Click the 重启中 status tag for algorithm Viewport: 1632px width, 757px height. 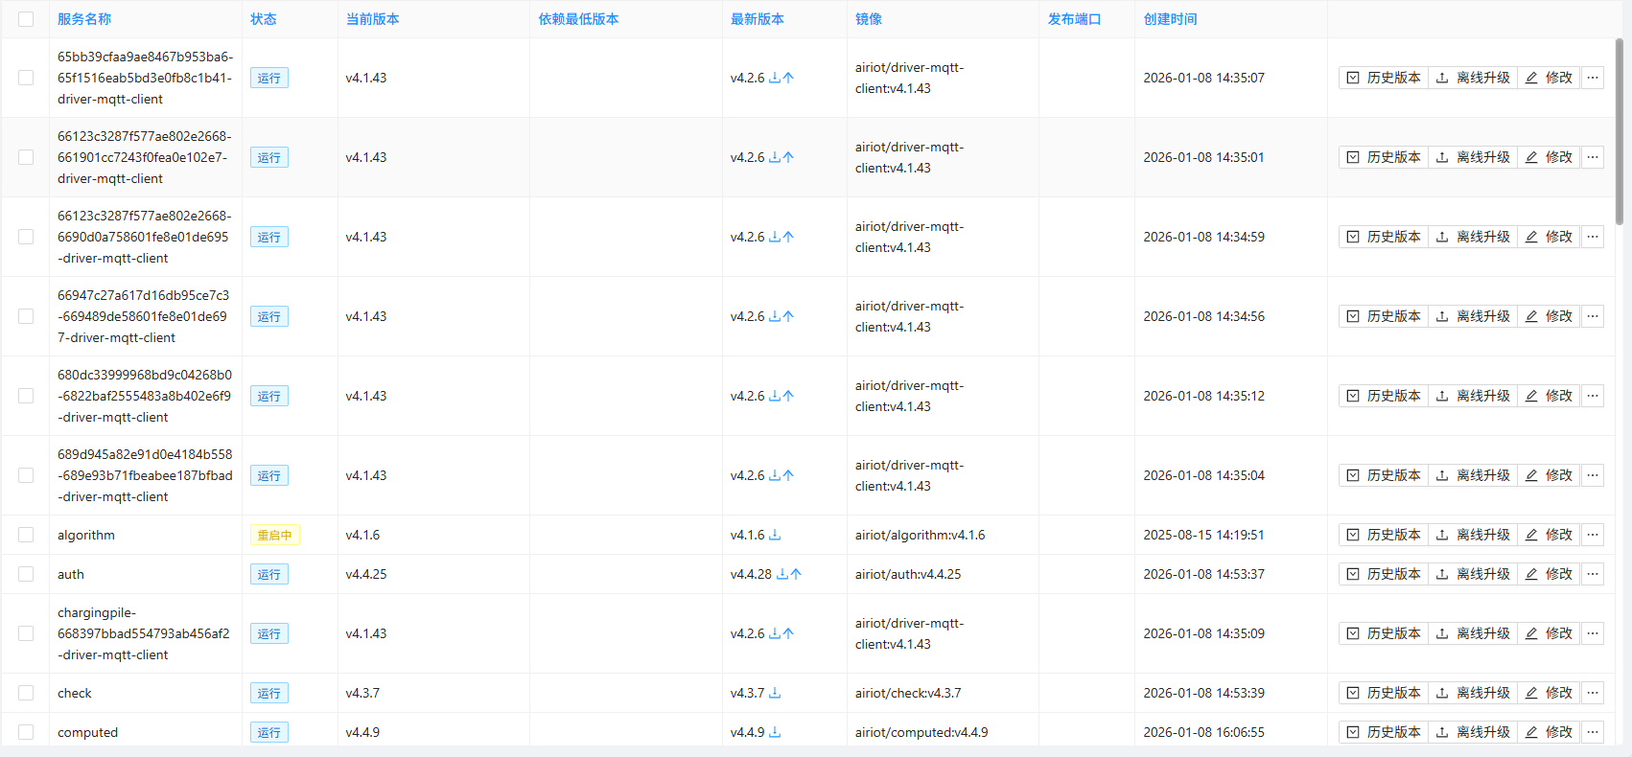coord(274,535)
